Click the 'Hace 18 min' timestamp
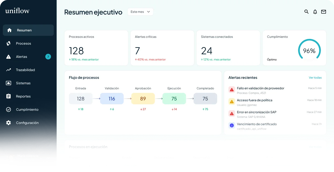Image resolution: width=334 pixels, height=172 pixels. [x=315, y=100]
